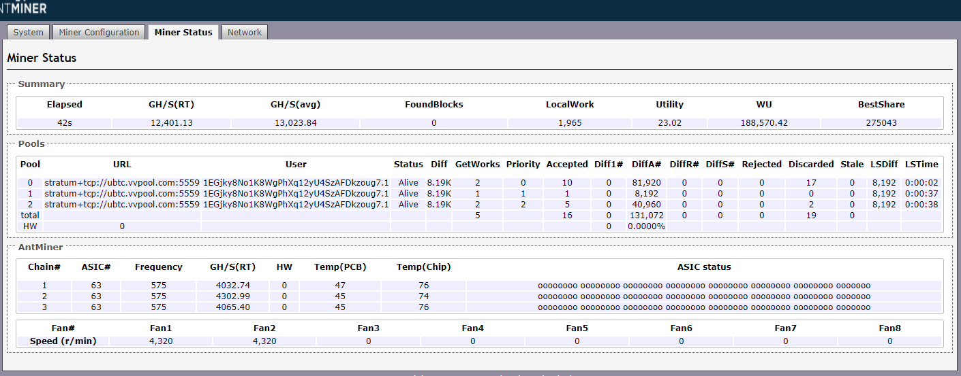Select the WU value 188,570.42
The image size is (961, 376).
pyautogui.click(x=763, y=123)
